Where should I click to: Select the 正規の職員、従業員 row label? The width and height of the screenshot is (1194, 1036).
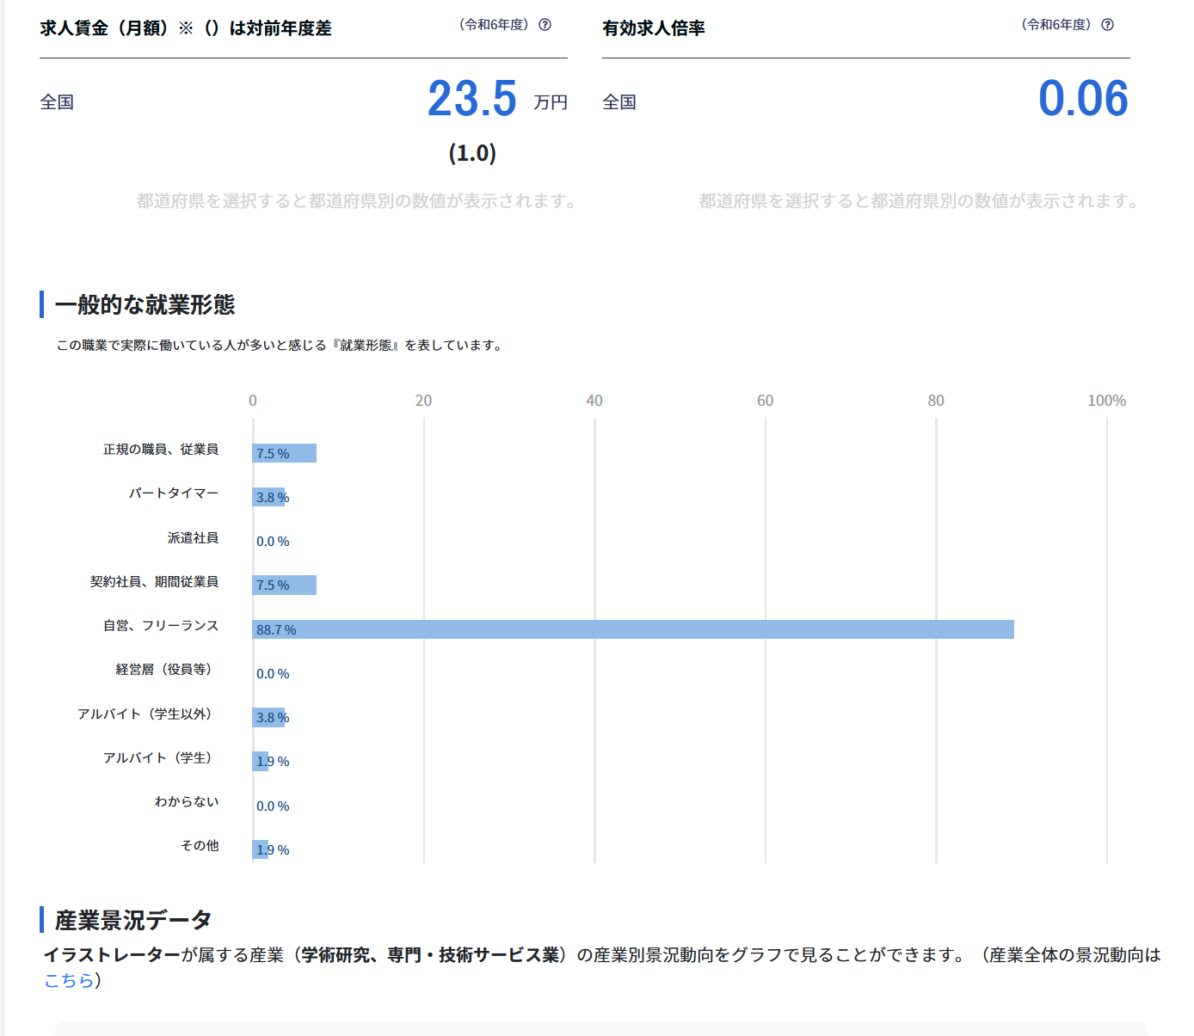161,450
